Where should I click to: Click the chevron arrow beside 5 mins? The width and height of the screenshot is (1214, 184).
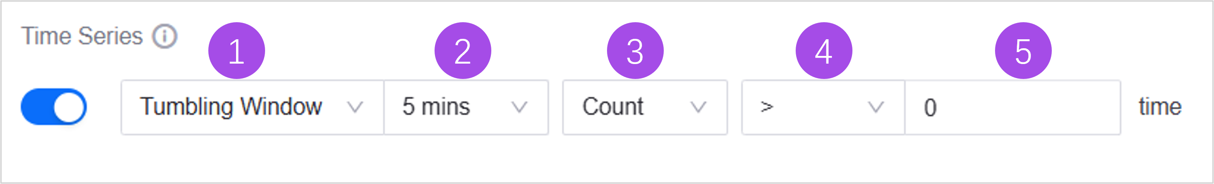(x=519, y=108)
